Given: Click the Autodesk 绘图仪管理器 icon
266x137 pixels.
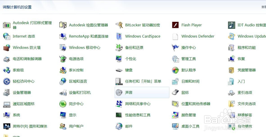Looking at the screenshot, I should 63,25.
